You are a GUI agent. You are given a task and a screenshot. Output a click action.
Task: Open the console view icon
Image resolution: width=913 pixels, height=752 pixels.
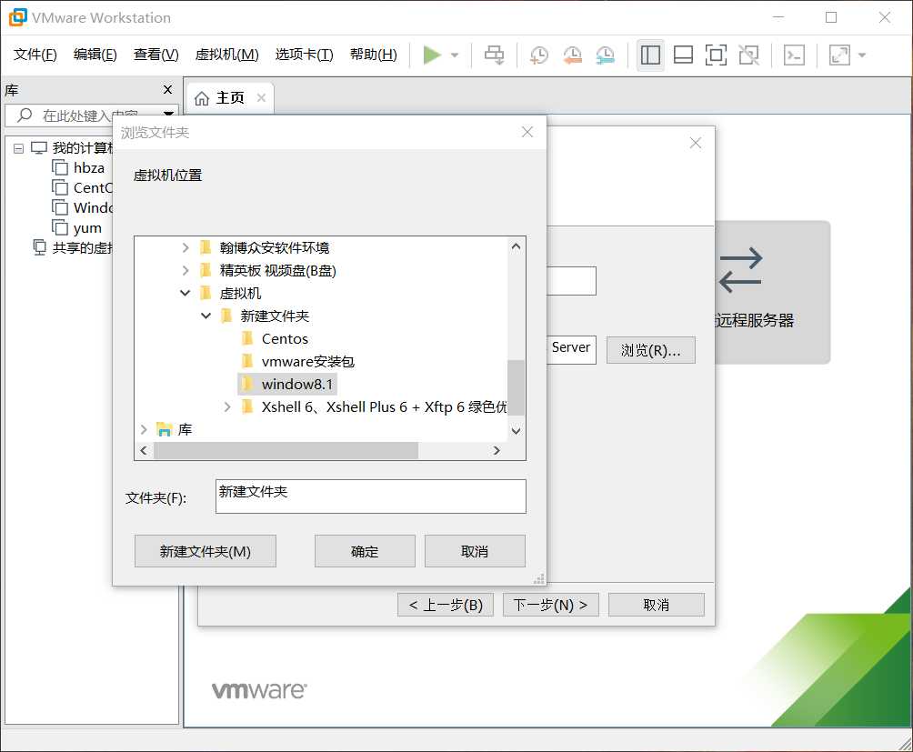click(794, 55)
